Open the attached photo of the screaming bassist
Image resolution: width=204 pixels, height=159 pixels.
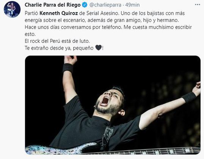[113, 105]
